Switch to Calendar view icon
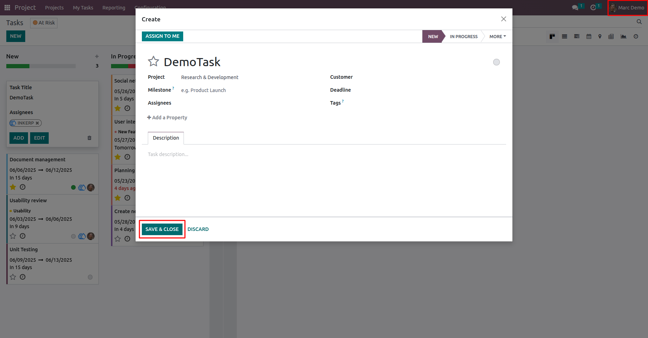This screenshot has width=648, height=338. (x=589, y=36)
